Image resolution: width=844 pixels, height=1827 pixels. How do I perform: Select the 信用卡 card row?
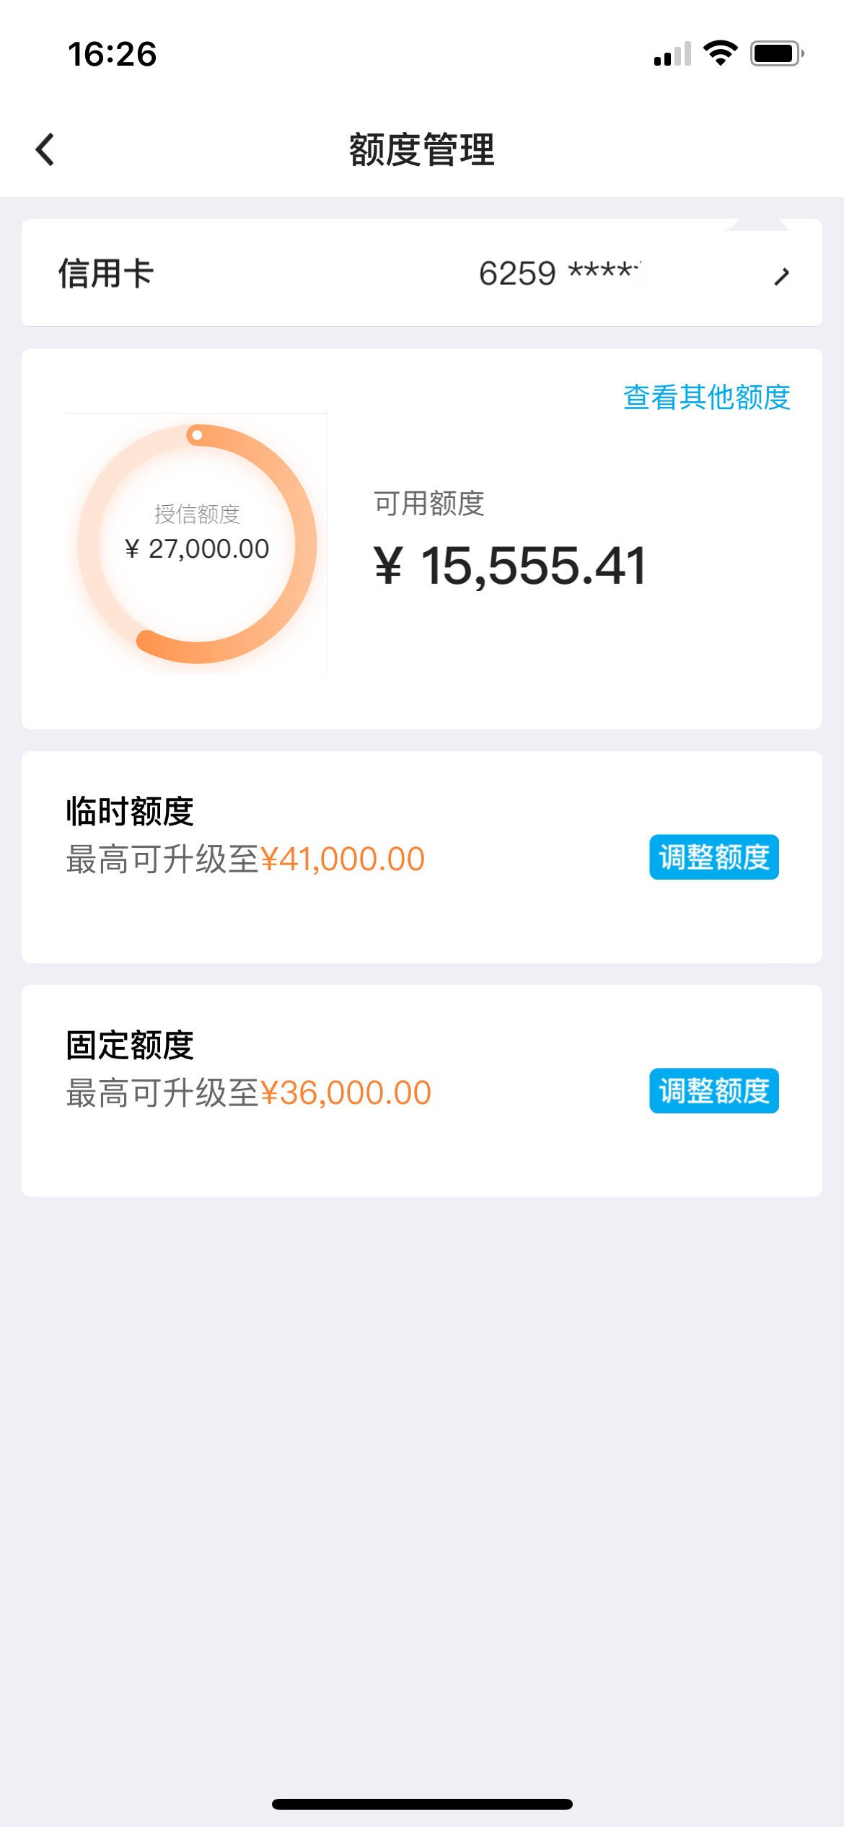click(x=422, y=273)
